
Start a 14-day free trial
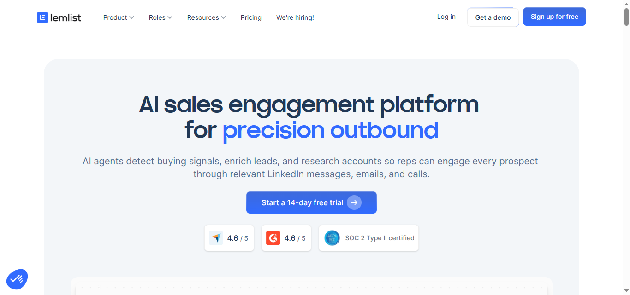(304, 202)
